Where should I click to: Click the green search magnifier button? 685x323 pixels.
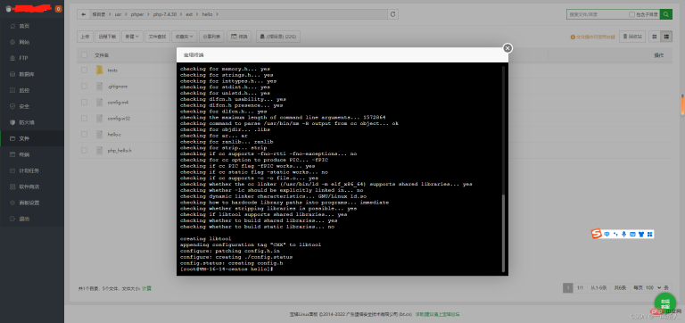coord(665,14)
